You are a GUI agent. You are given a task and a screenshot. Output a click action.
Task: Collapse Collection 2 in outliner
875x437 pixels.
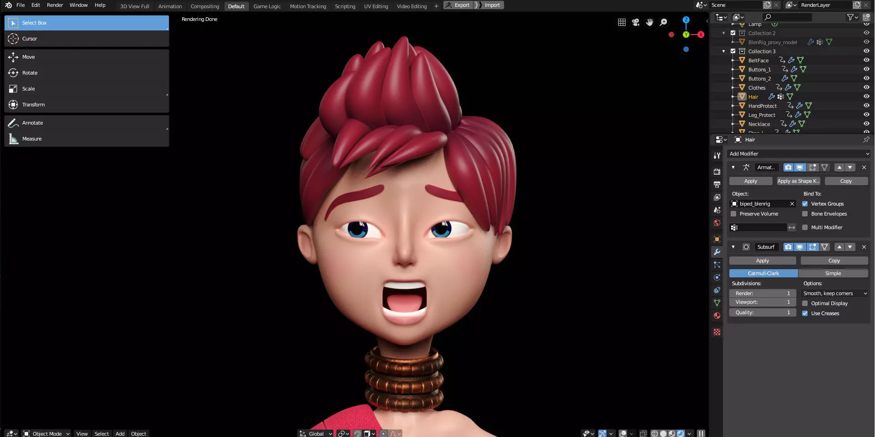point(724,33)
